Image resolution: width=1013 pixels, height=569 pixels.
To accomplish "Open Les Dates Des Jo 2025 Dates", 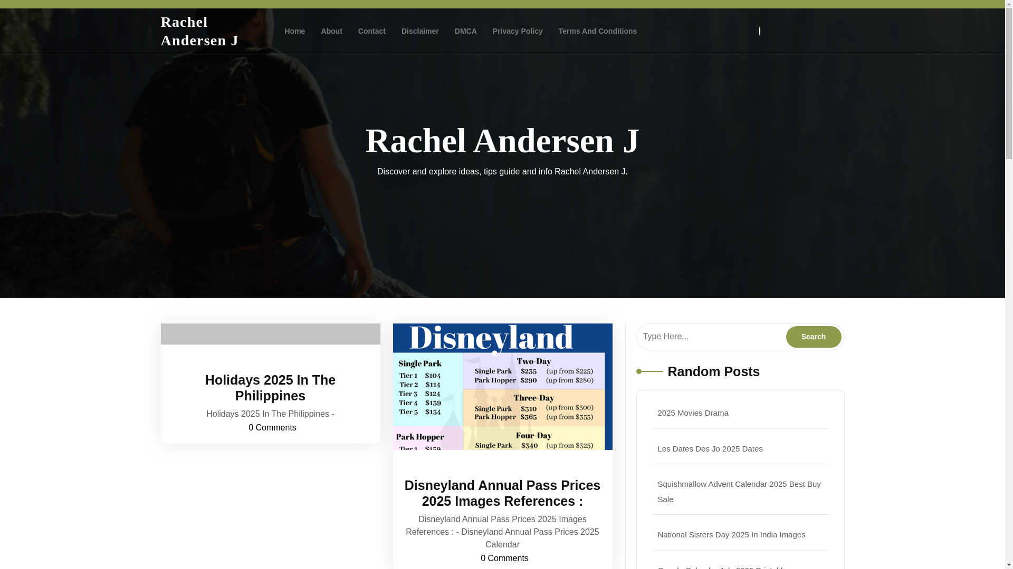I will point(710,449).
